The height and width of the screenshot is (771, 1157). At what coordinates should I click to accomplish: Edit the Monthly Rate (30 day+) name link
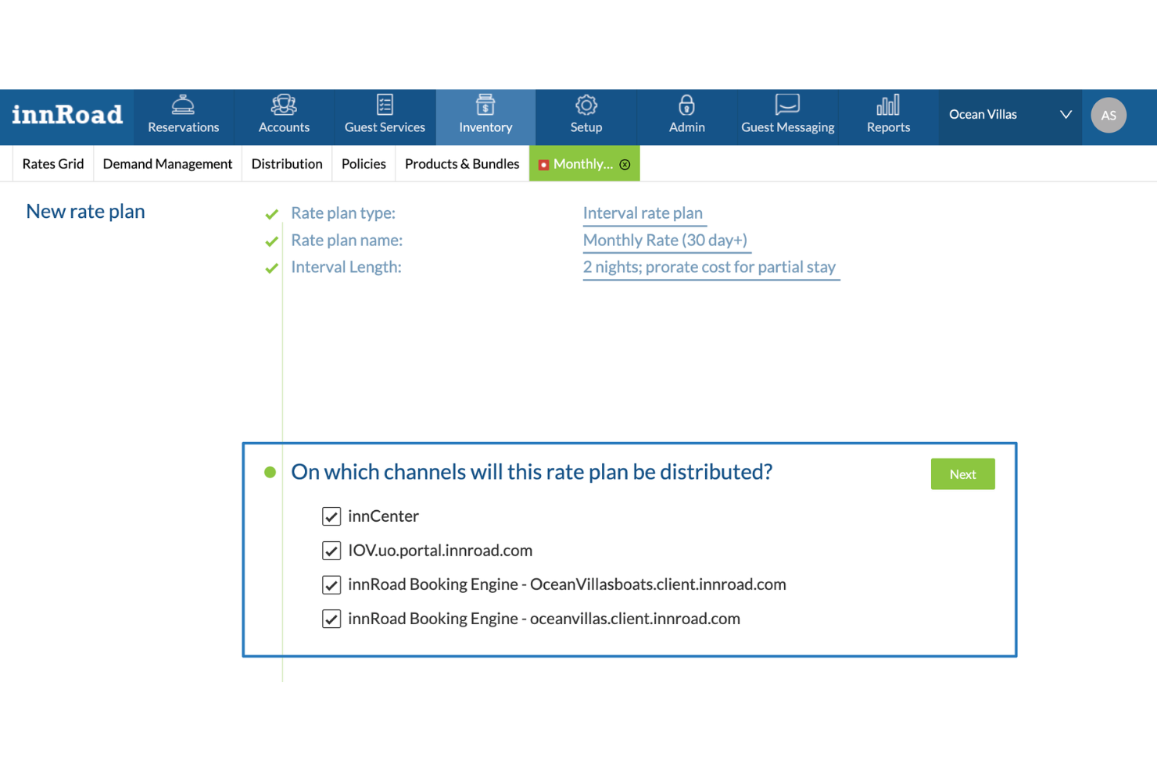[x=665, y=240]
